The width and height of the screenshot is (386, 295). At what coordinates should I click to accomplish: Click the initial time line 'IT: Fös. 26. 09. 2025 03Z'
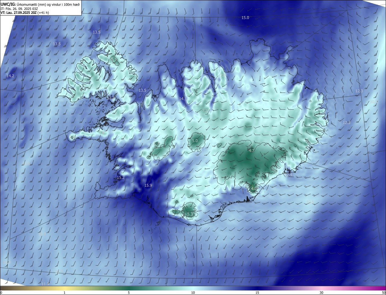[19, 9]
